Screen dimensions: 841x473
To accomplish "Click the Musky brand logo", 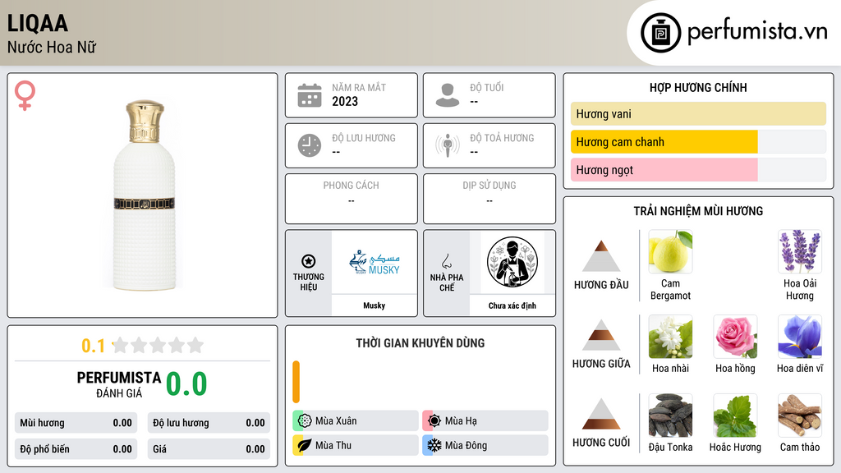I will 374,262.
